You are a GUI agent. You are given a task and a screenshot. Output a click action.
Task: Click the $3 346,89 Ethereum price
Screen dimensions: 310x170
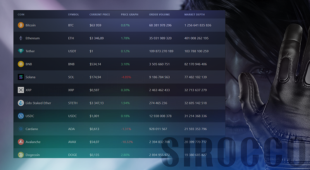96,38
